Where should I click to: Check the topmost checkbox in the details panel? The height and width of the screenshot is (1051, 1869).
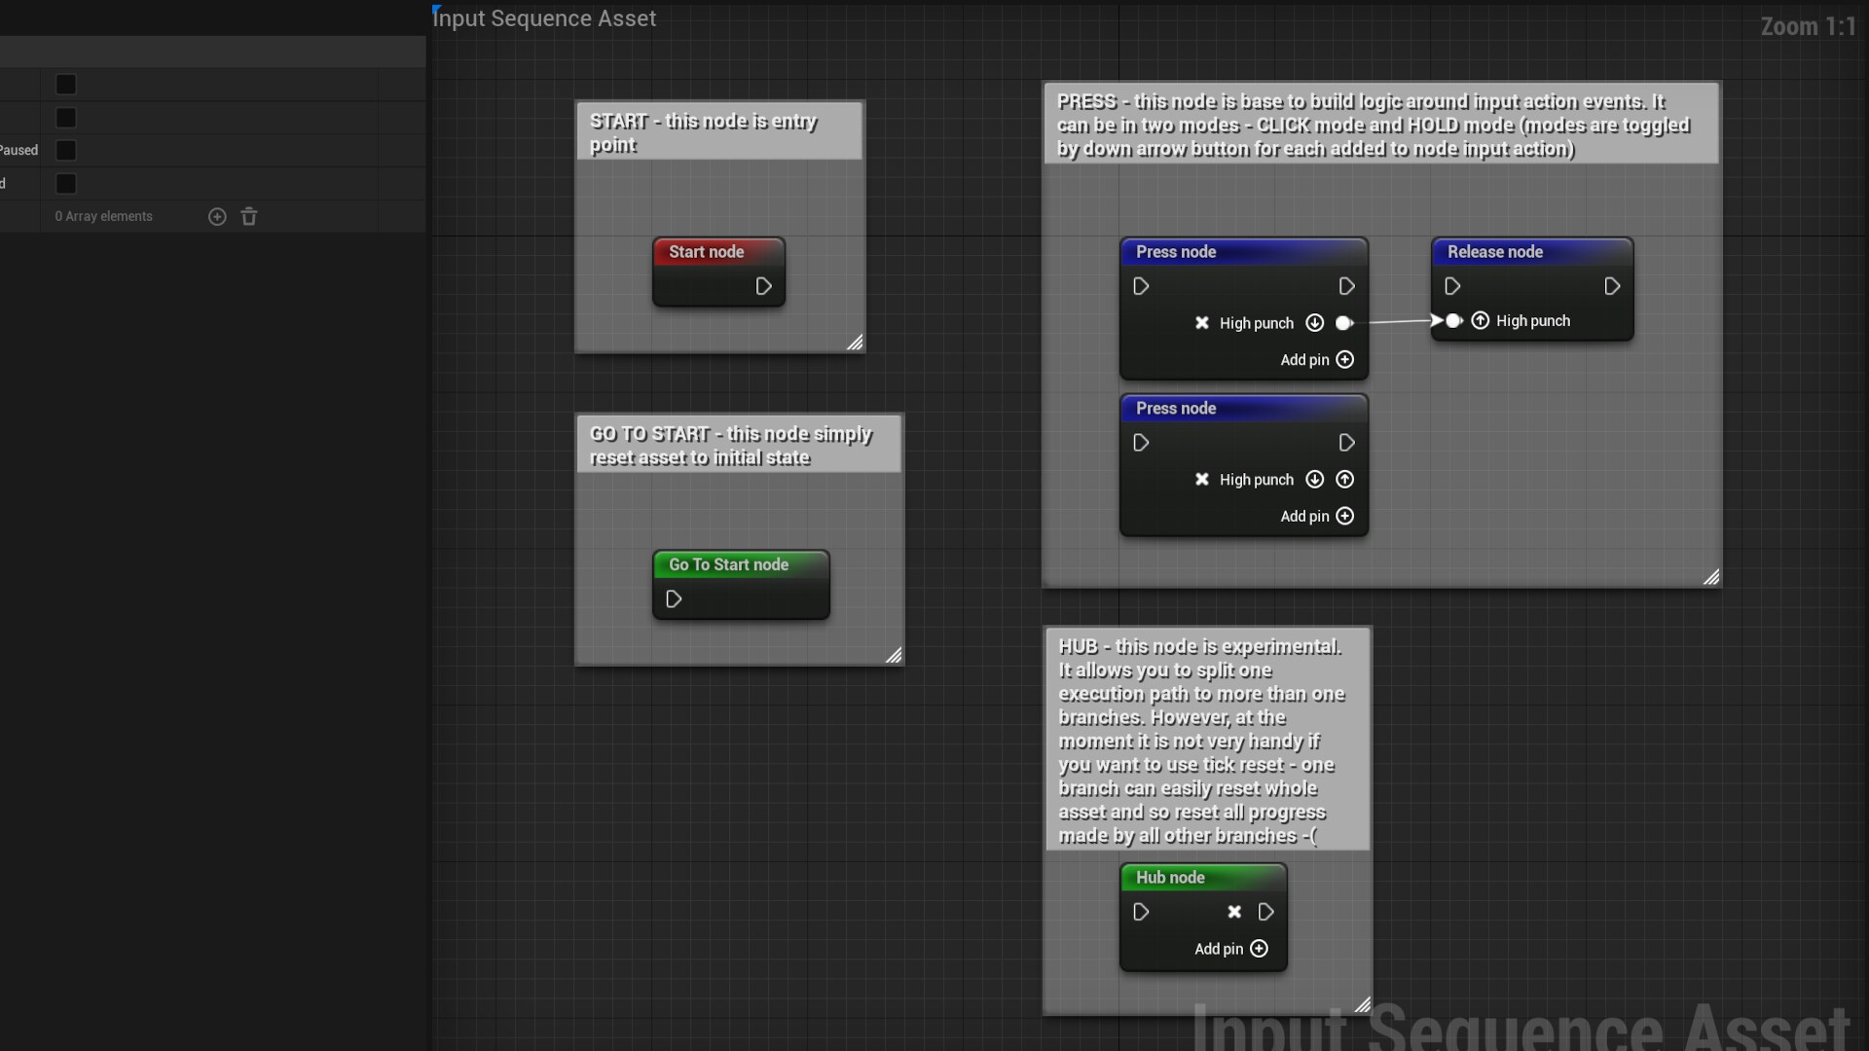(65, 85)
